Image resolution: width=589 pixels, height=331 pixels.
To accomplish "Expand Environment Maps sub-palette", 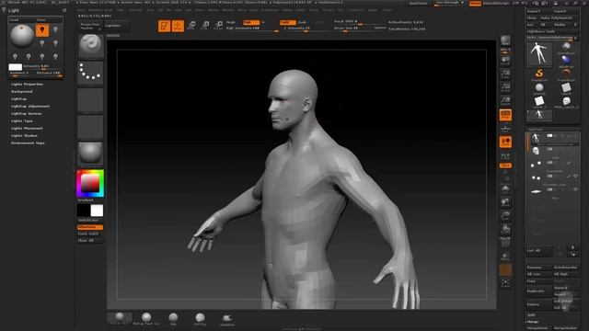I will click(x=28, y=143).
